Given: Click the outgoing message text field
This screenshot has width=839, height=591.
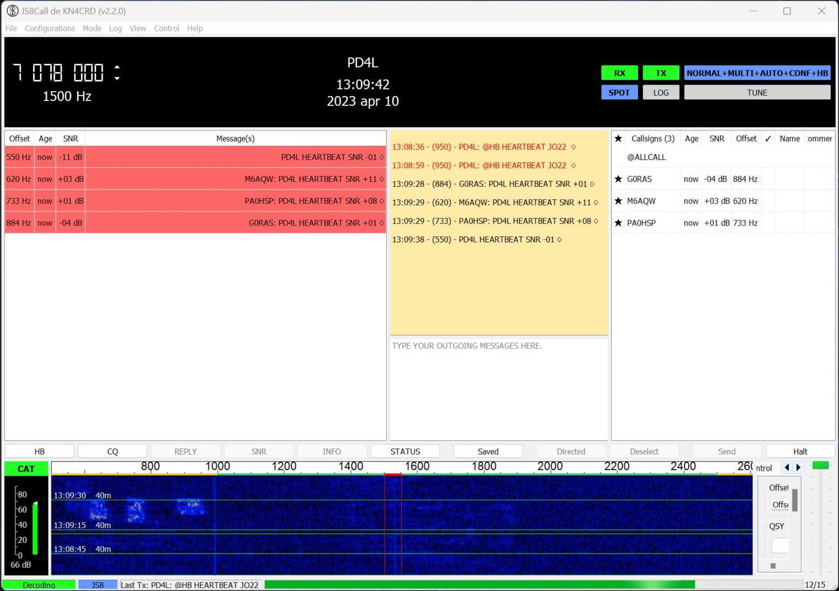Looking at the screenshot, I should pyautogui.click(x=498, y=388).
